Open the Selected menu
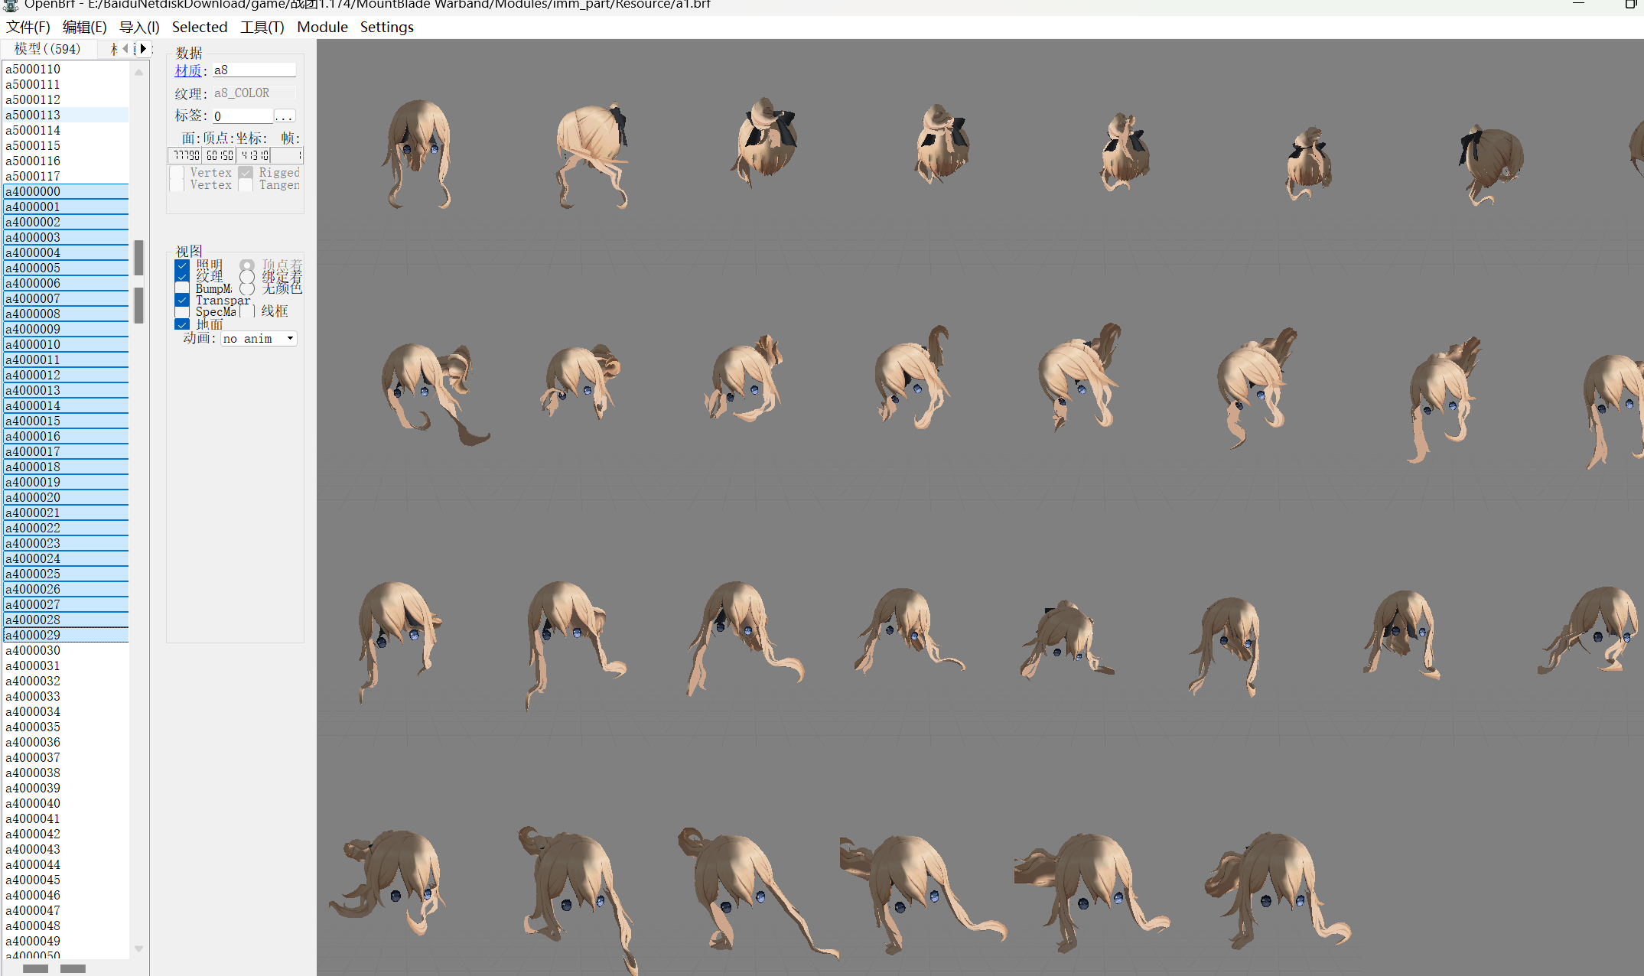Viewport: 1644px width, 976px height. (x=200, y=27)
